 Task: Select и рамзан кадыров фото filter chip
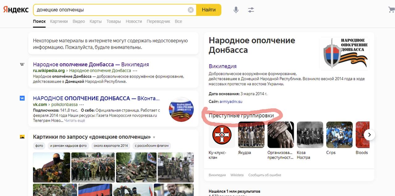[69, 146]
